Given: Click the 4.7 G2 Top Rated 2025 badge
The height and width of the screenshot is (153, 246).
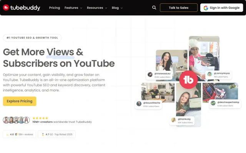Looking at the screenshot, I should 57,134.
